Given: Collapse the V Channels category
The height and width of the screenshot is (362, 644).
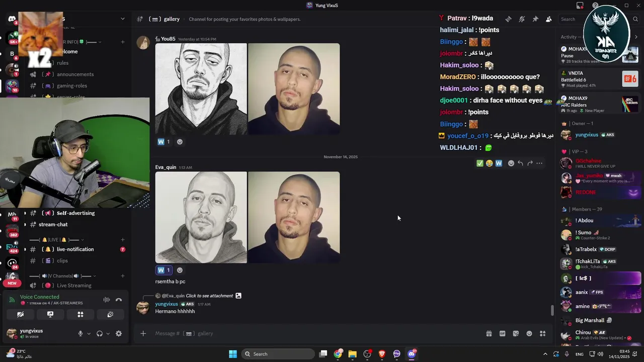Looking at the screenshot, I should click(x=63, y=276).
